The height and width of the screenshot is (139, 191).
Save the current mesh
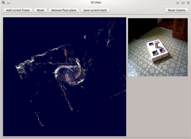[95, 10]
